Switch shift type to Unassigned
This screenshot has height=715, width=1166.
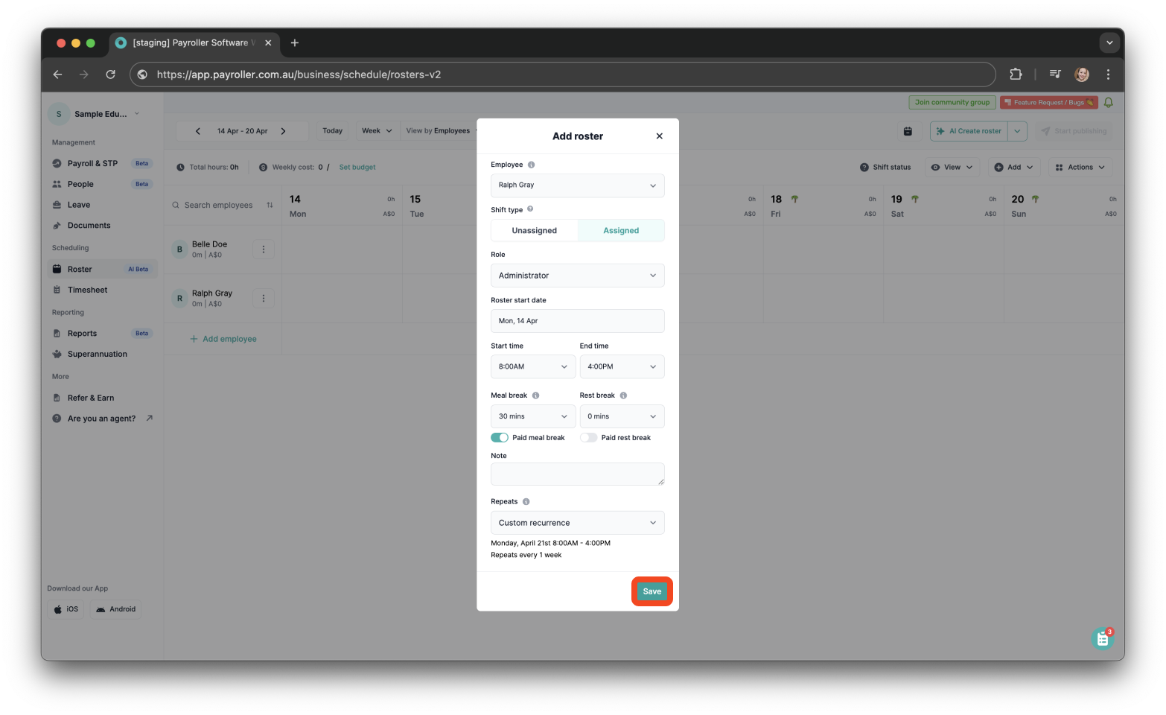coord(534,230)
